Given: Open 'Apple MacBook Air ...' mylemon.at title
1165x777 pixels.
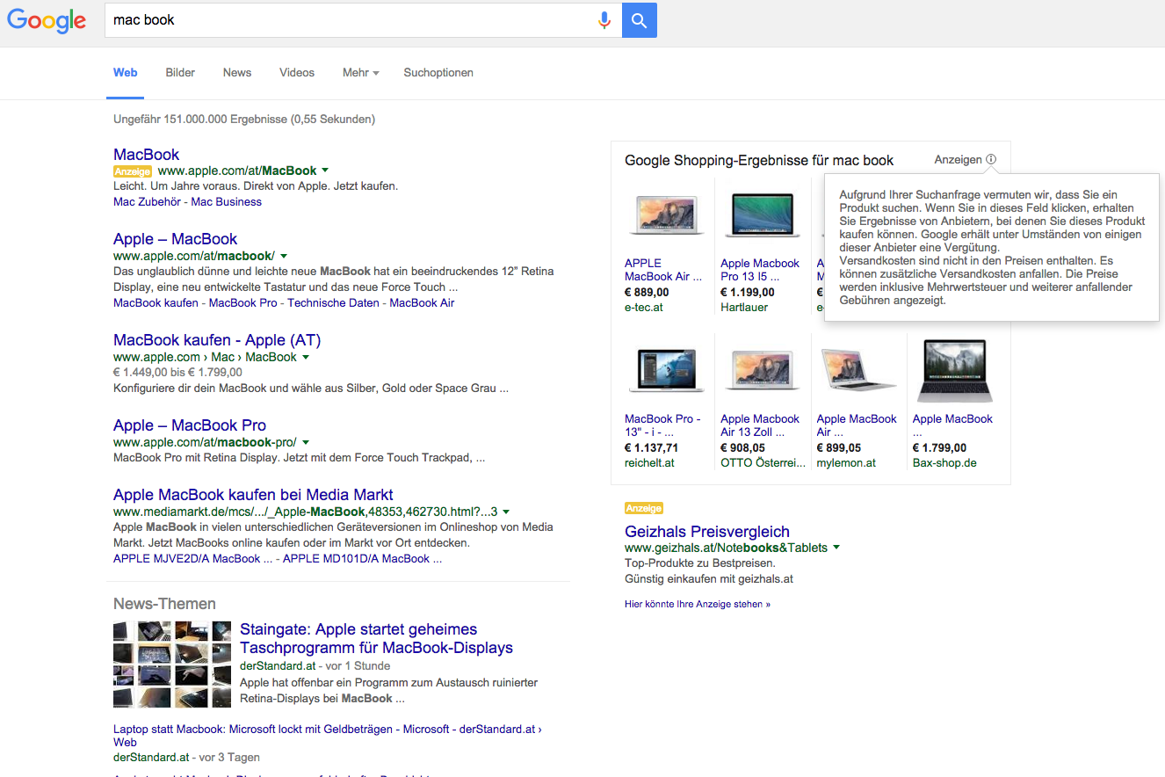Looking at the screenshot, I should [857, 425].
